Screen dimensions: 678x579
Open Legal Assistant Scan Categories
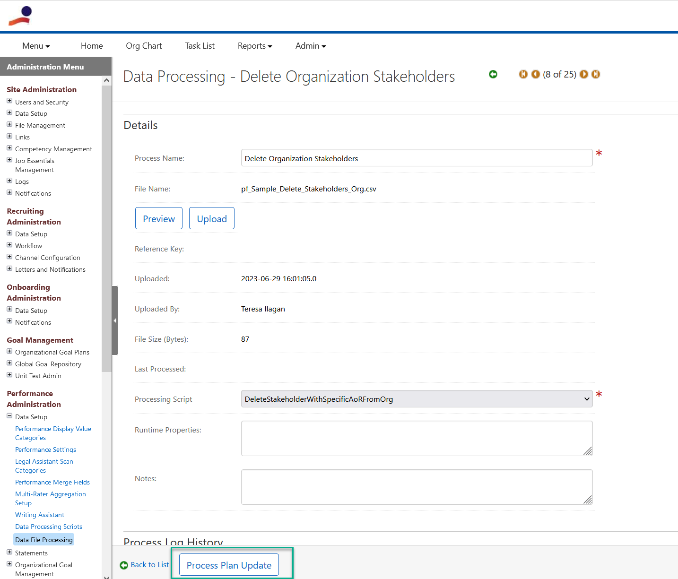tap(44, 466)
